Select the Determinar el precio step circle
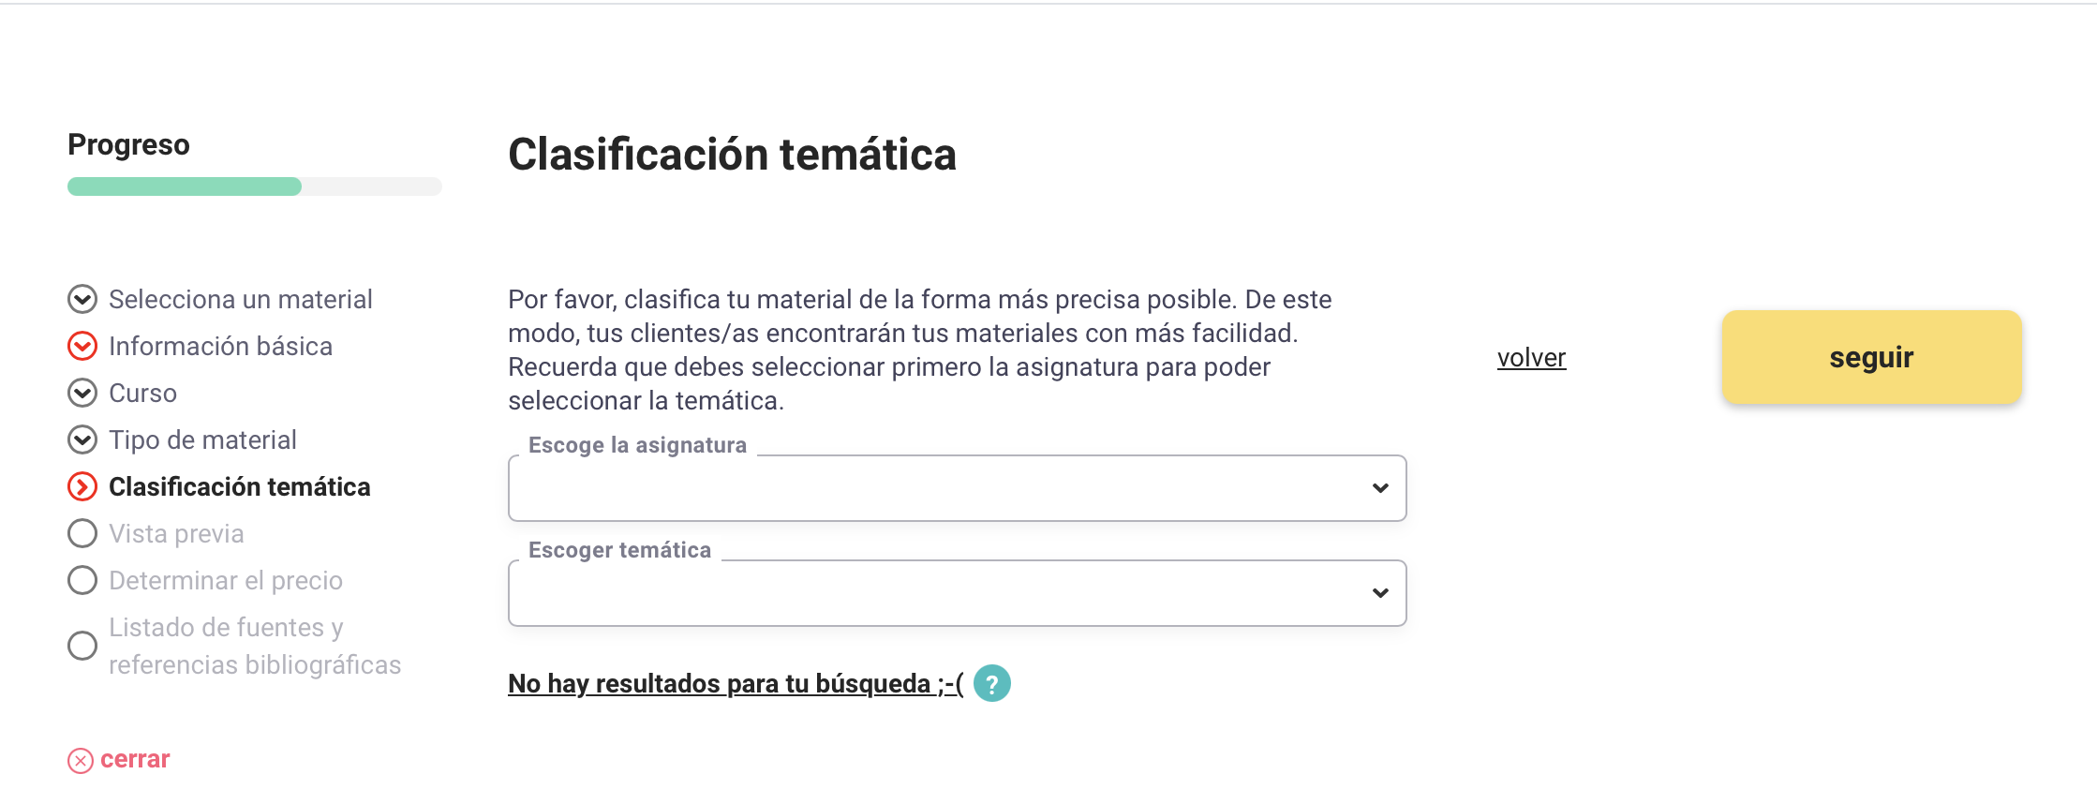Image resolution: width=2097 pixels, height=789 pixels. tap(82, 580)
